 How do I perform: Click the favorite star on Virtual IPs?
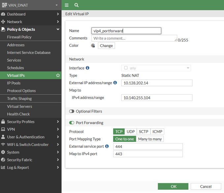[58, 75]
